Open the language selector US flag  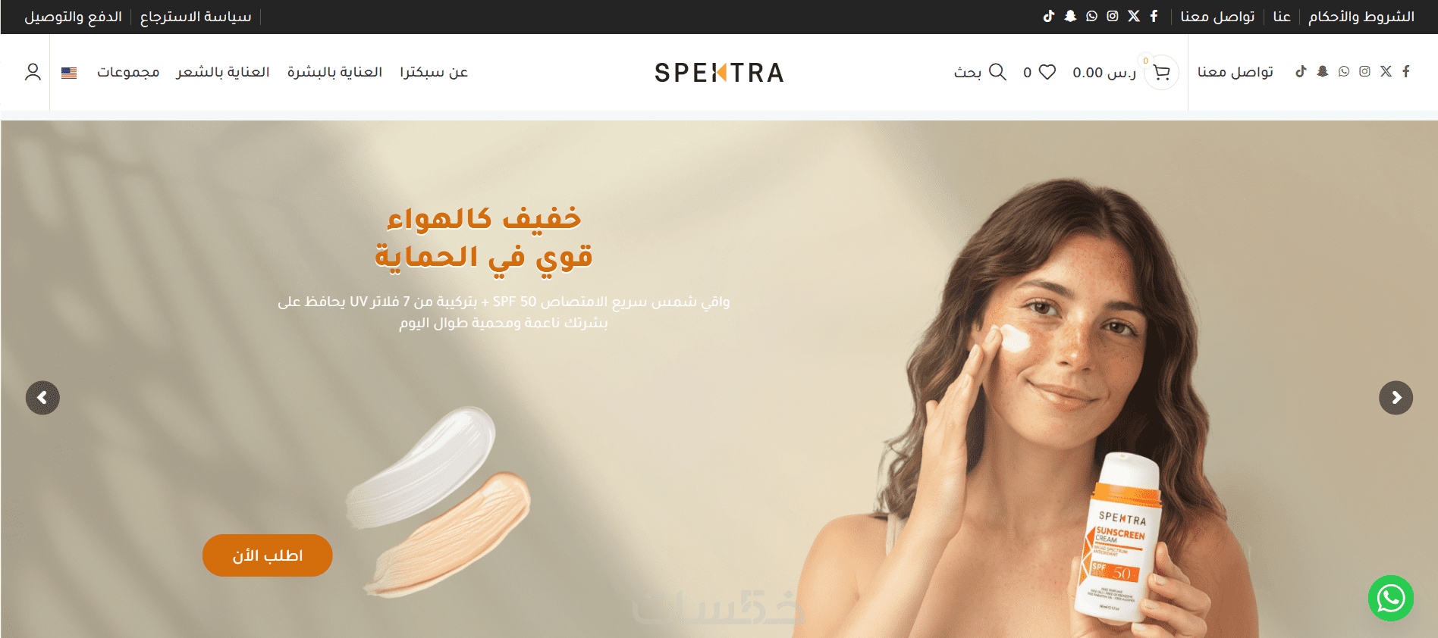[69, 73]
